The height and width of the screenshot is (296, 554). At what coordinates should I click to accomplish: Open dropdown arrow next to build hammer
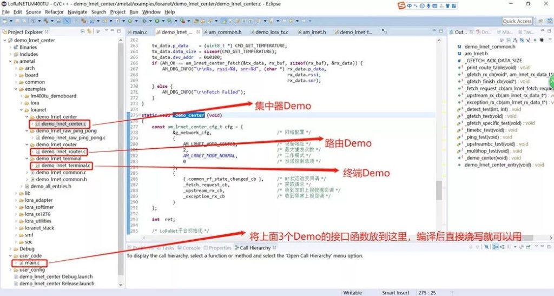click(x=52, y=21)
